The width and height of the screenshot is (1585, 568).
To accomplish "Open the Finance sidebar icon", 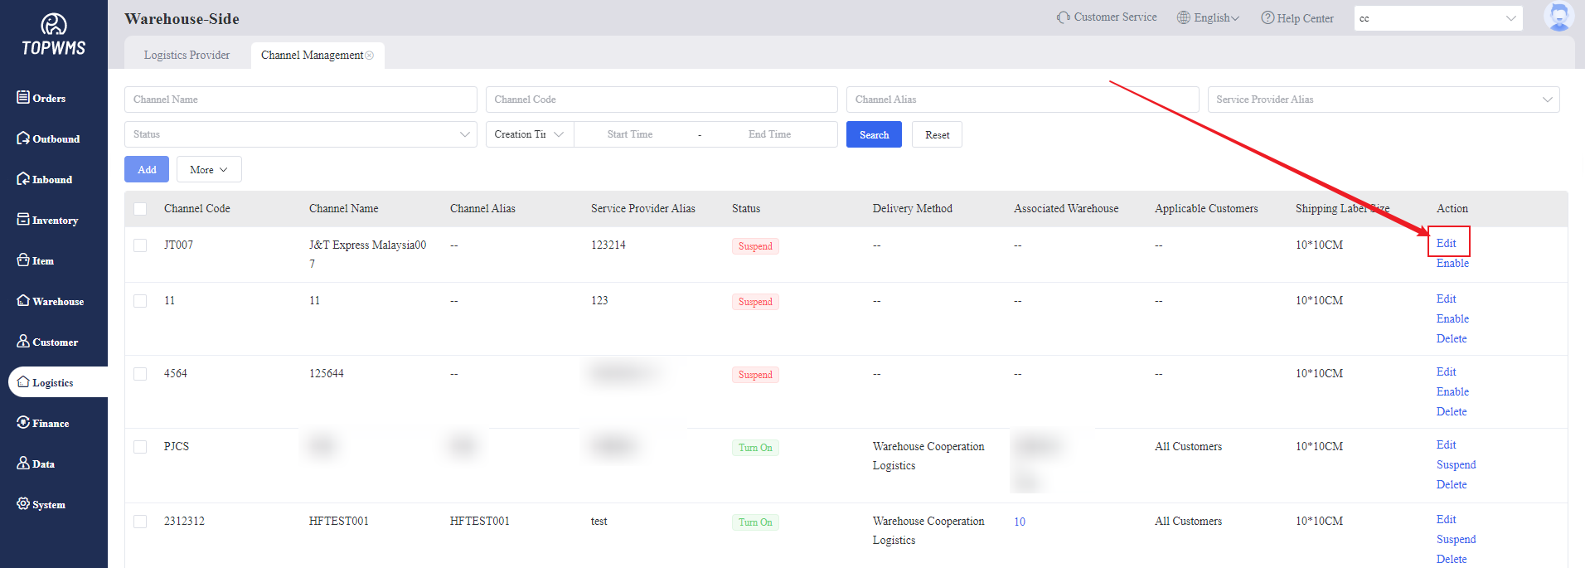I will (x=23, y=423).
